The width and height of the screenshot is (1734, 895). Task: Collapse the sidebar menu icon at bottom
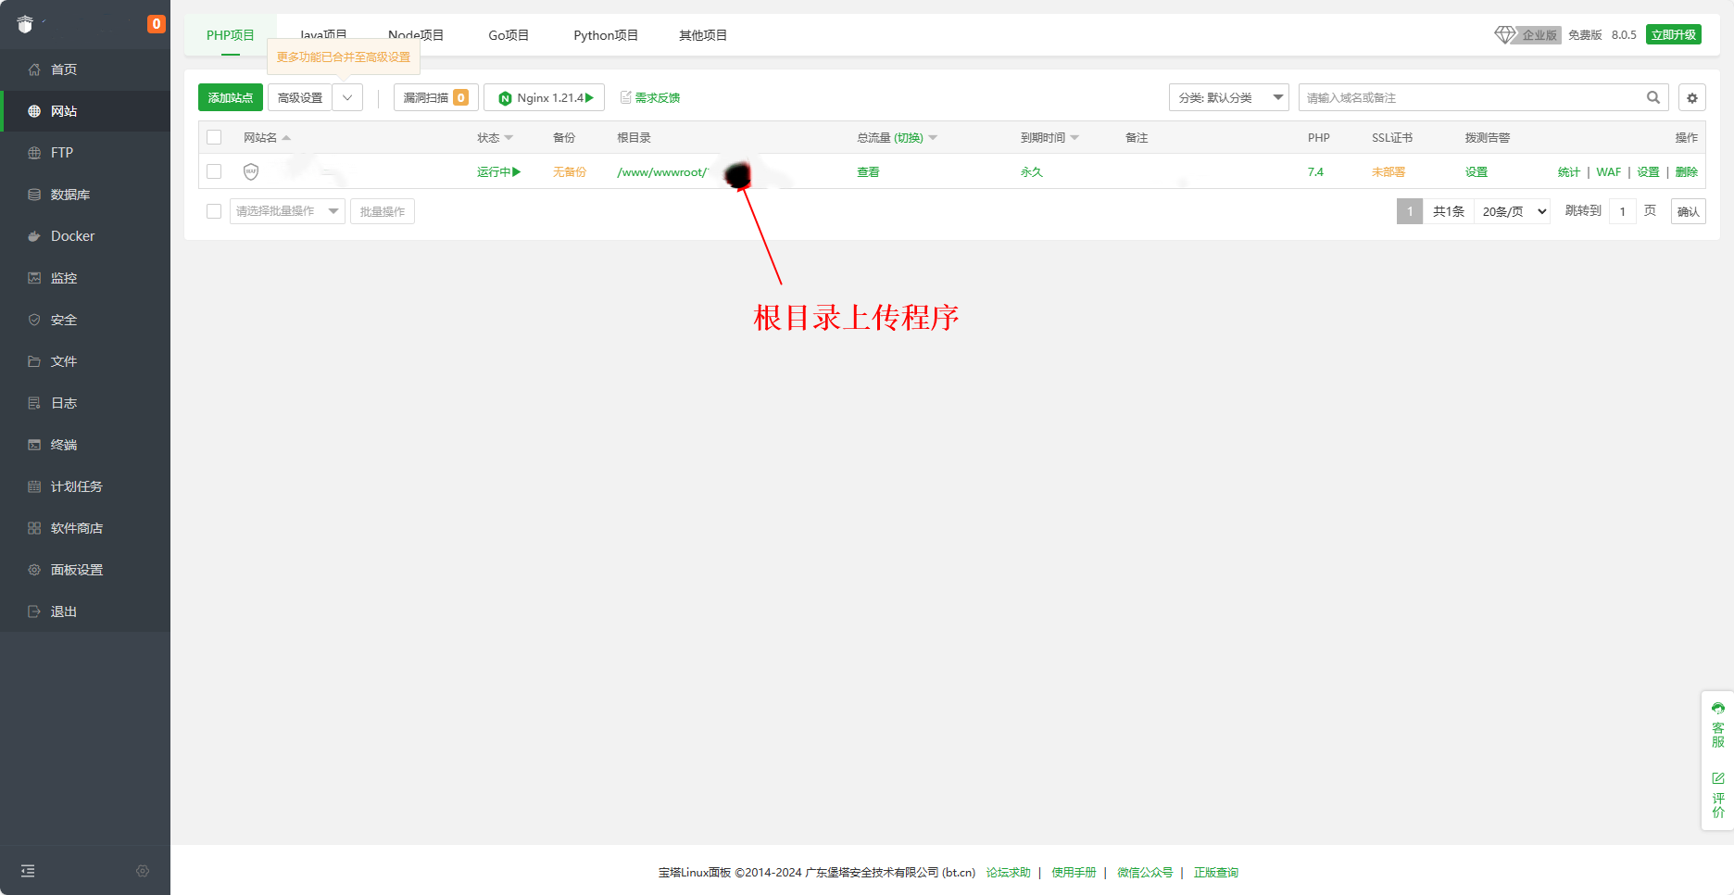(28, 871)
